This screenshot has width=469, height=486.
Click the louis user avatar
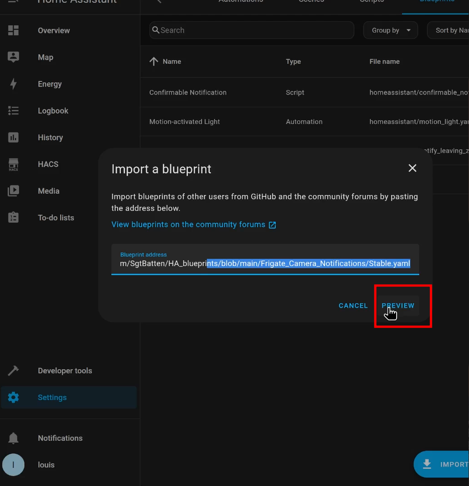[13, 465]
